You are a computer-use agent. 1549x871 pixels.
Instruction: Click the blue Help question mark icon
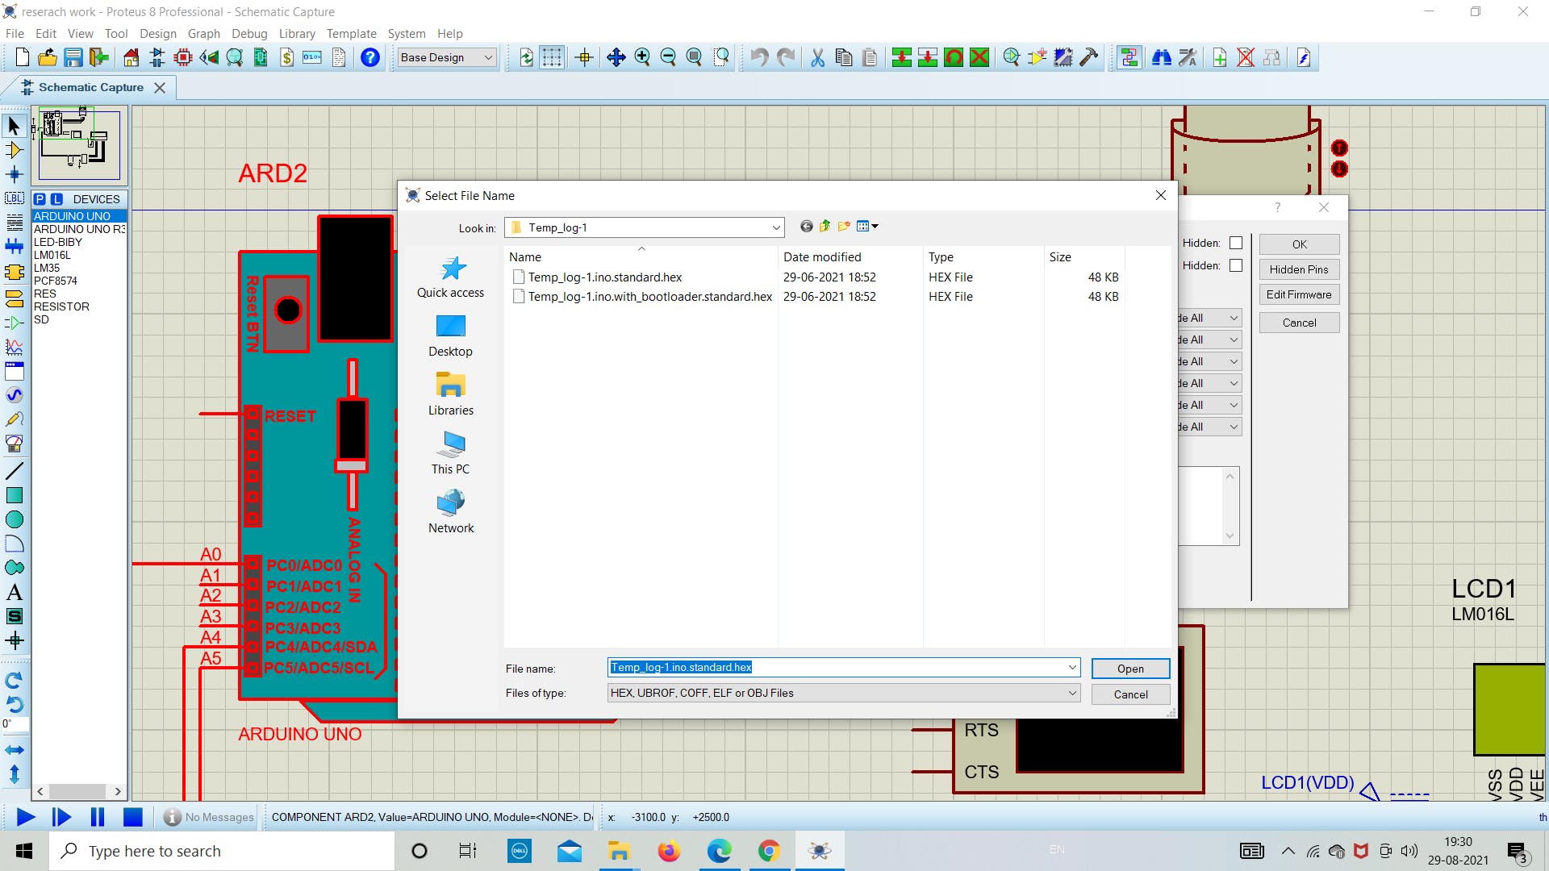(370, 57)
